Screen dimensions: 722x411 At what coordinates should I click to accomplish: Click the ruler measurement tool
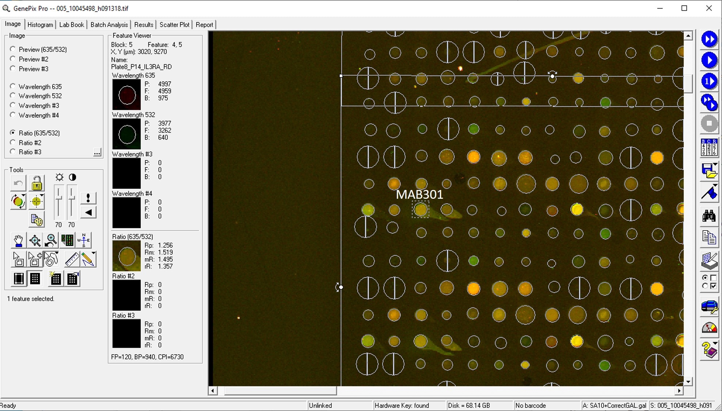point(72,259)
